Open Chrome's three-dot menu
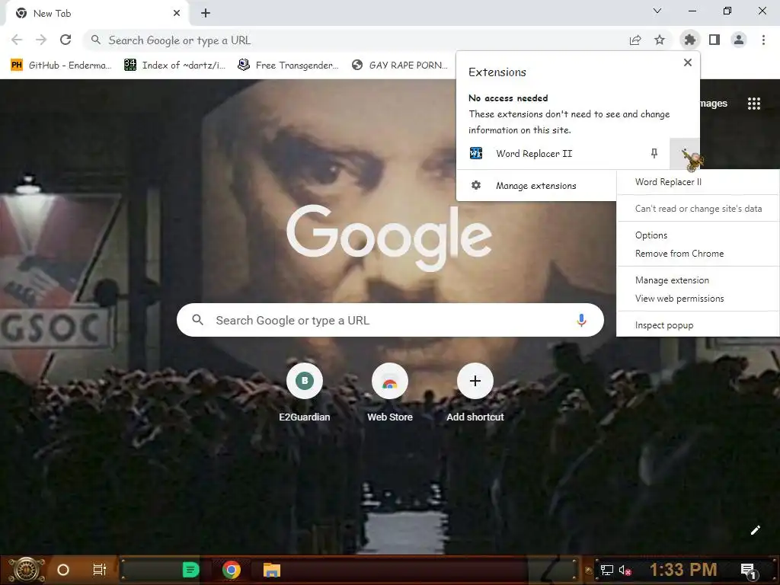Image resolution: width=780 pixels, height=585 pixels. (763, 40)
